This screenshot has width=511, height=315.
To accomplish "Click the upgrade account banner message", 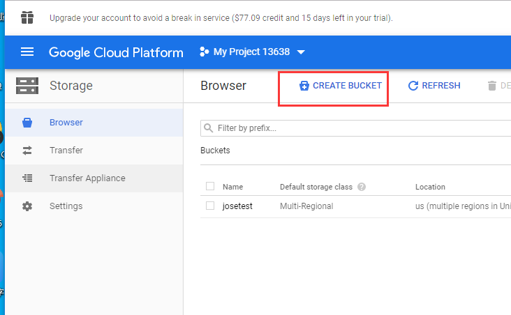I will [221, 18].
